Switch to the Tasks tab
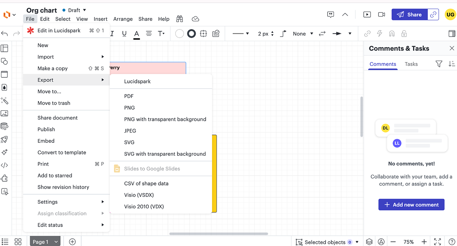457x246 pixels. click(x=411, y=64)
